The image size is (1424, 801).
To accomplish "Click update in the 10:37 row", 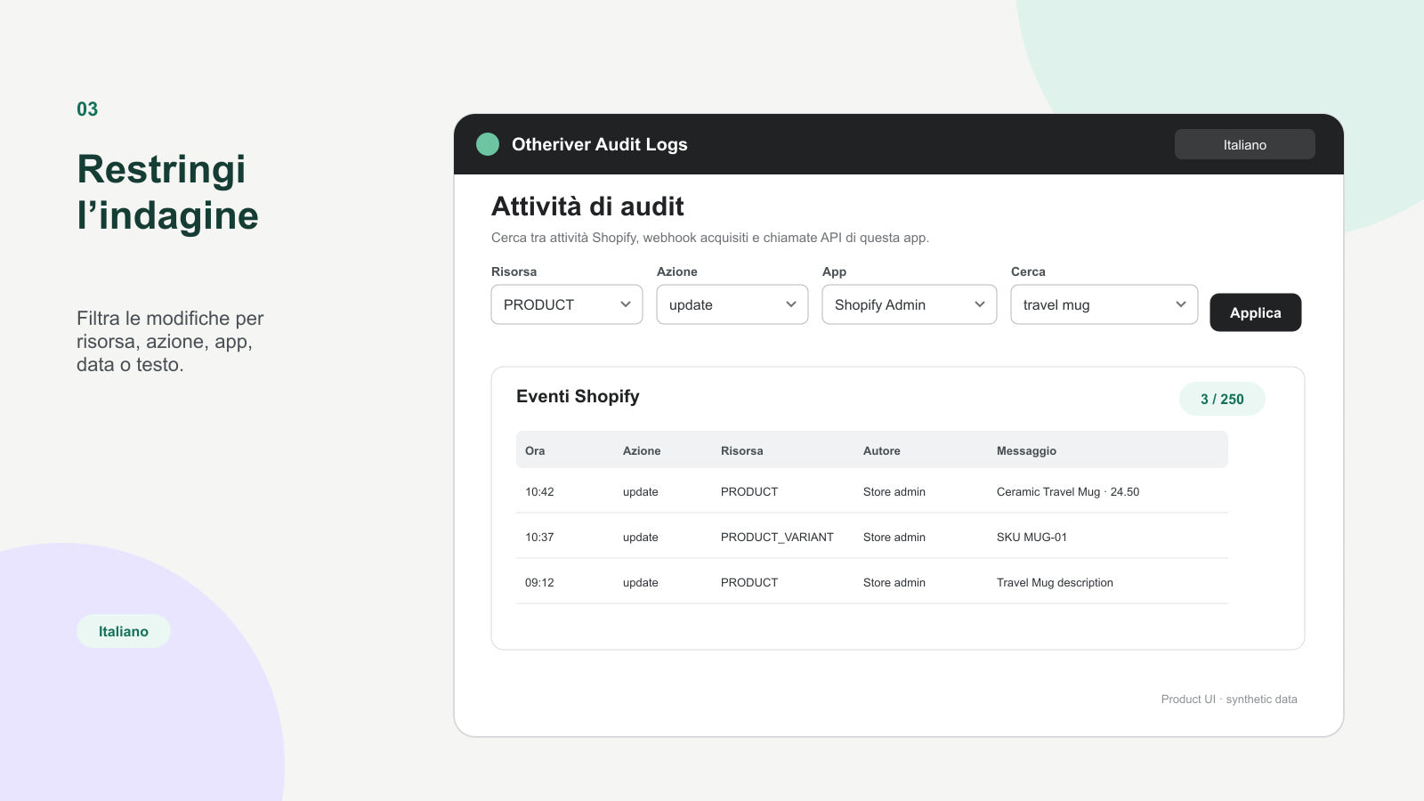I will coord(641,537).
